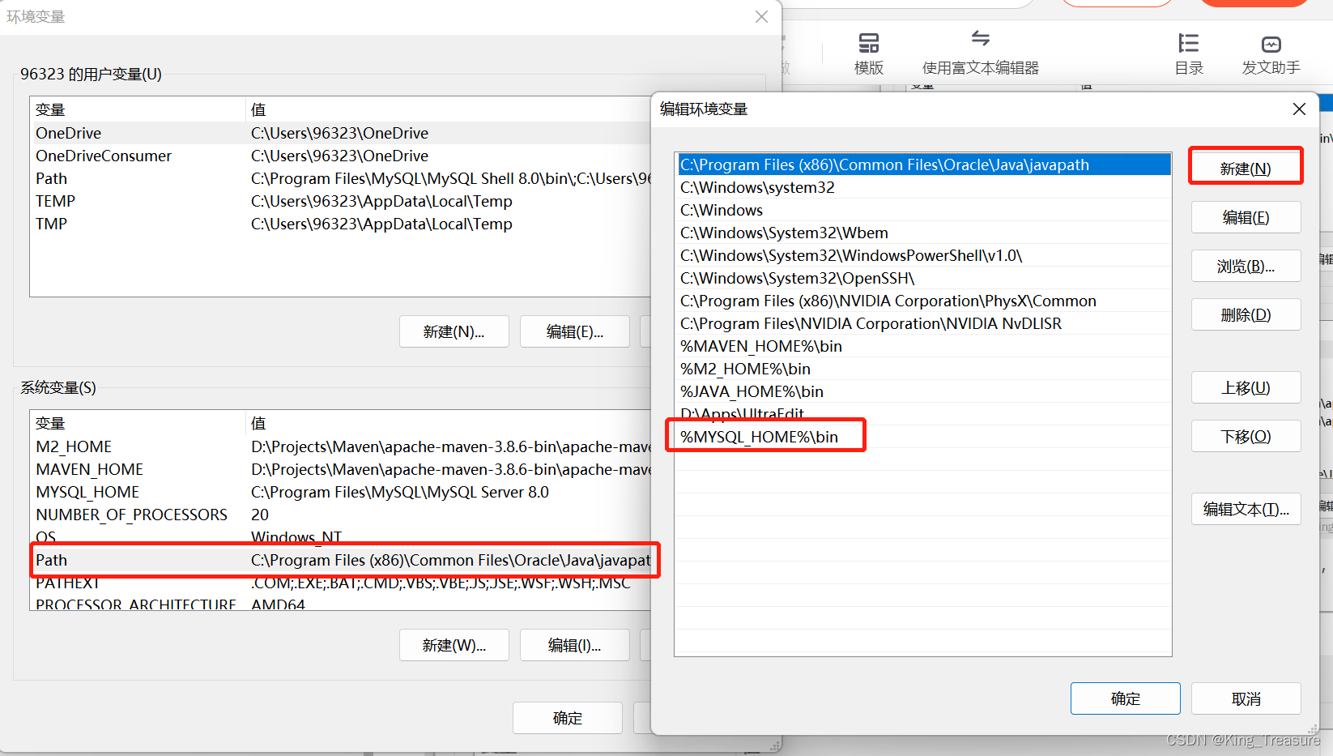The width and height of the screenshot is (1333, 756).
Task: Select the TEMP user variable row
Action: (x=341, y=201)
